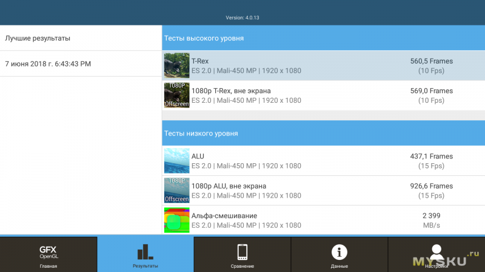This screenshot has height=272, width=485.
Task: Open the 1080p T-Rex Offscreen thumbnail
Action: pyautogui.click(x=176, y=95)
